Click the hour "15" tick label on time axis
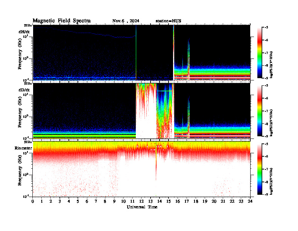 (x=169, y=202)
